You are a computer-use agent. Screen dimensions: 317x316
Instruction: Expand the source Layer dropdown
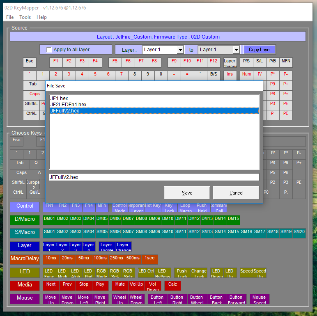180,50
